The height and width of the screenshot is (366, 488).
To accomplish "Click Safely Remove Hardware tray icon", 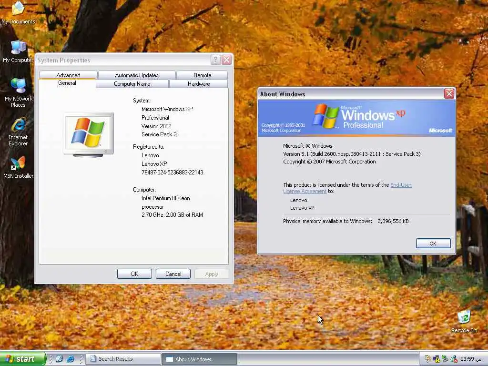I will pyautogui.click(x=445, y=359).
